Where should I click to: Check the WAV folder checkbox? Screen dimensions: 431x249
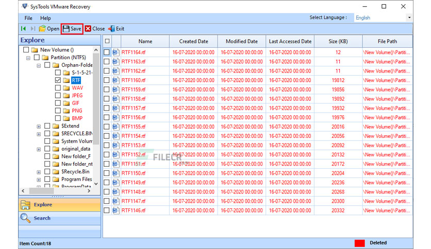point(58,88)
